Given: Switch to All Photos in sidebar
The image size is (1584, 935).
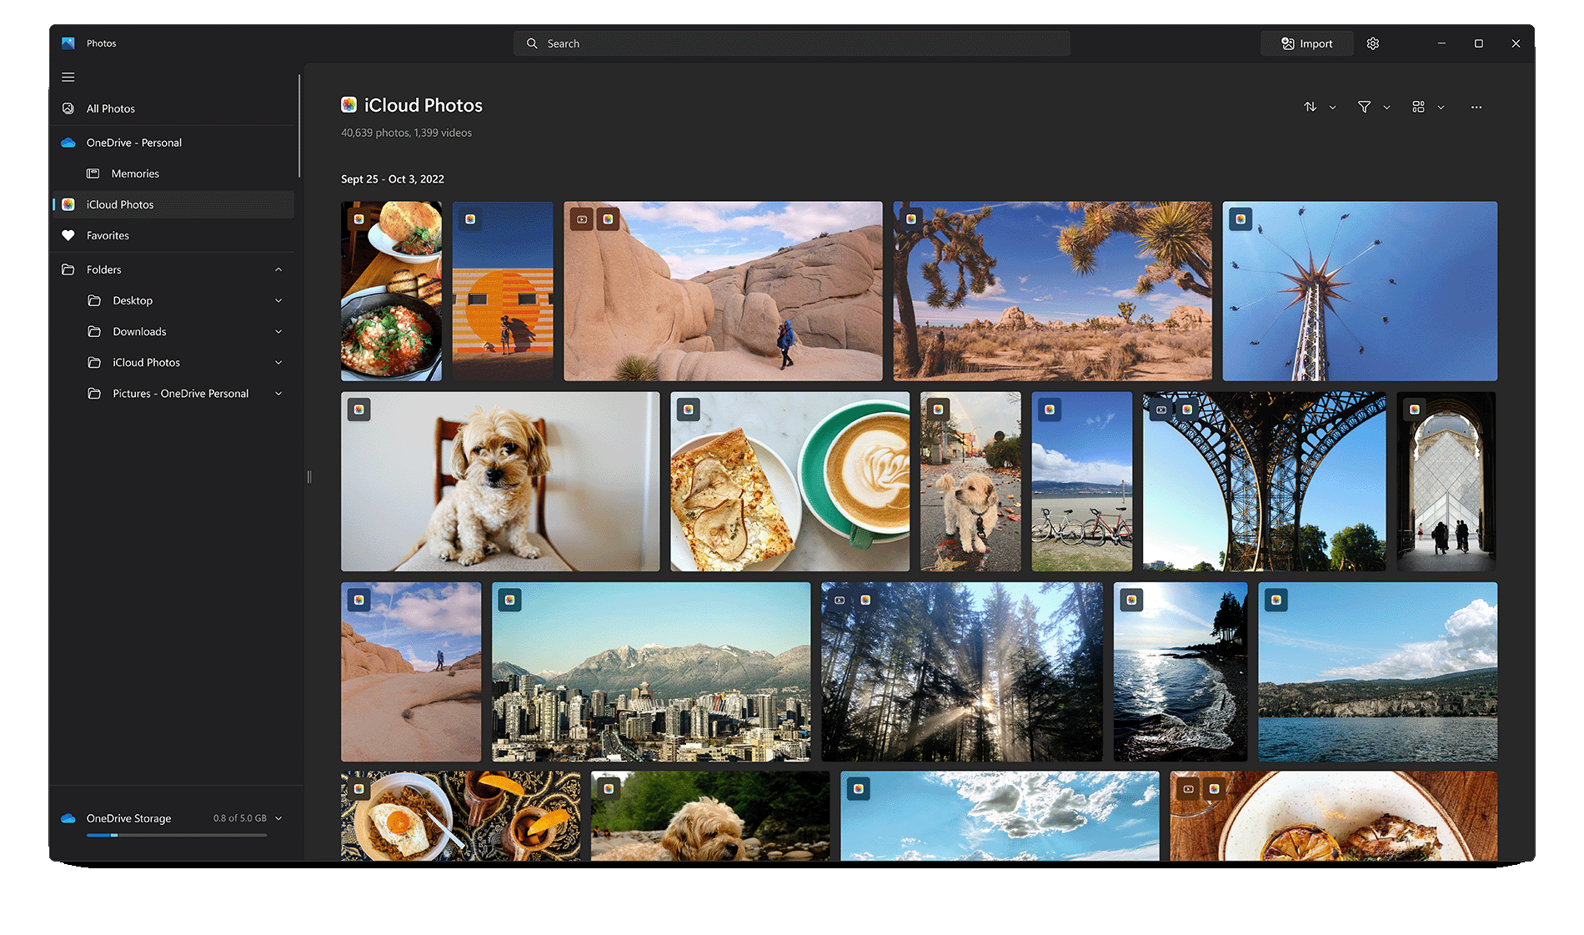Looking at the screenshot, I should pos(109,108).
